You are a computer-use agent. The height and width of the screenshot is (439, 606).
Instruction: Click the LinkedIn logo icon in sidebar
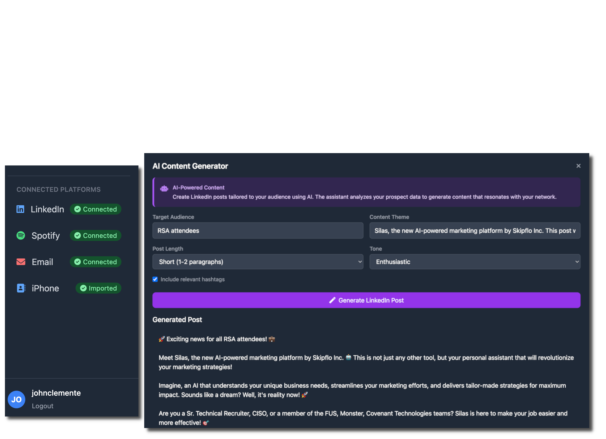(20, 209)
